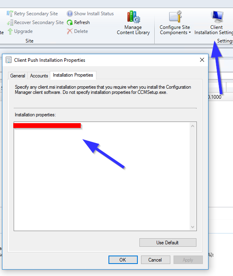Switch to the Accounts tab
Image resolution: width=233 pixels, height=276 pixels.
click(39, 76)
